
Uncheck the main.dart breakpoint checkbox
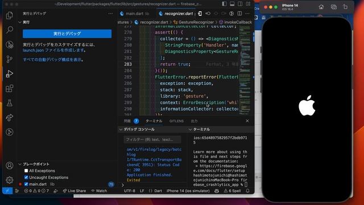click(26, 184)
